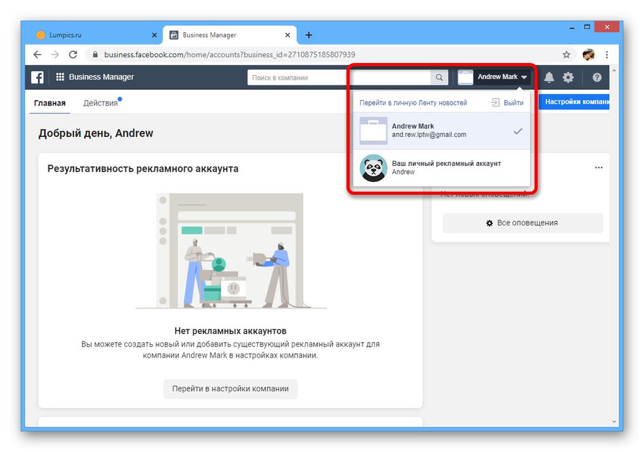Image resolution: width=644 pixels, height=452 pixels.
Task: Open the Главная tab
Action: [50, 103]
